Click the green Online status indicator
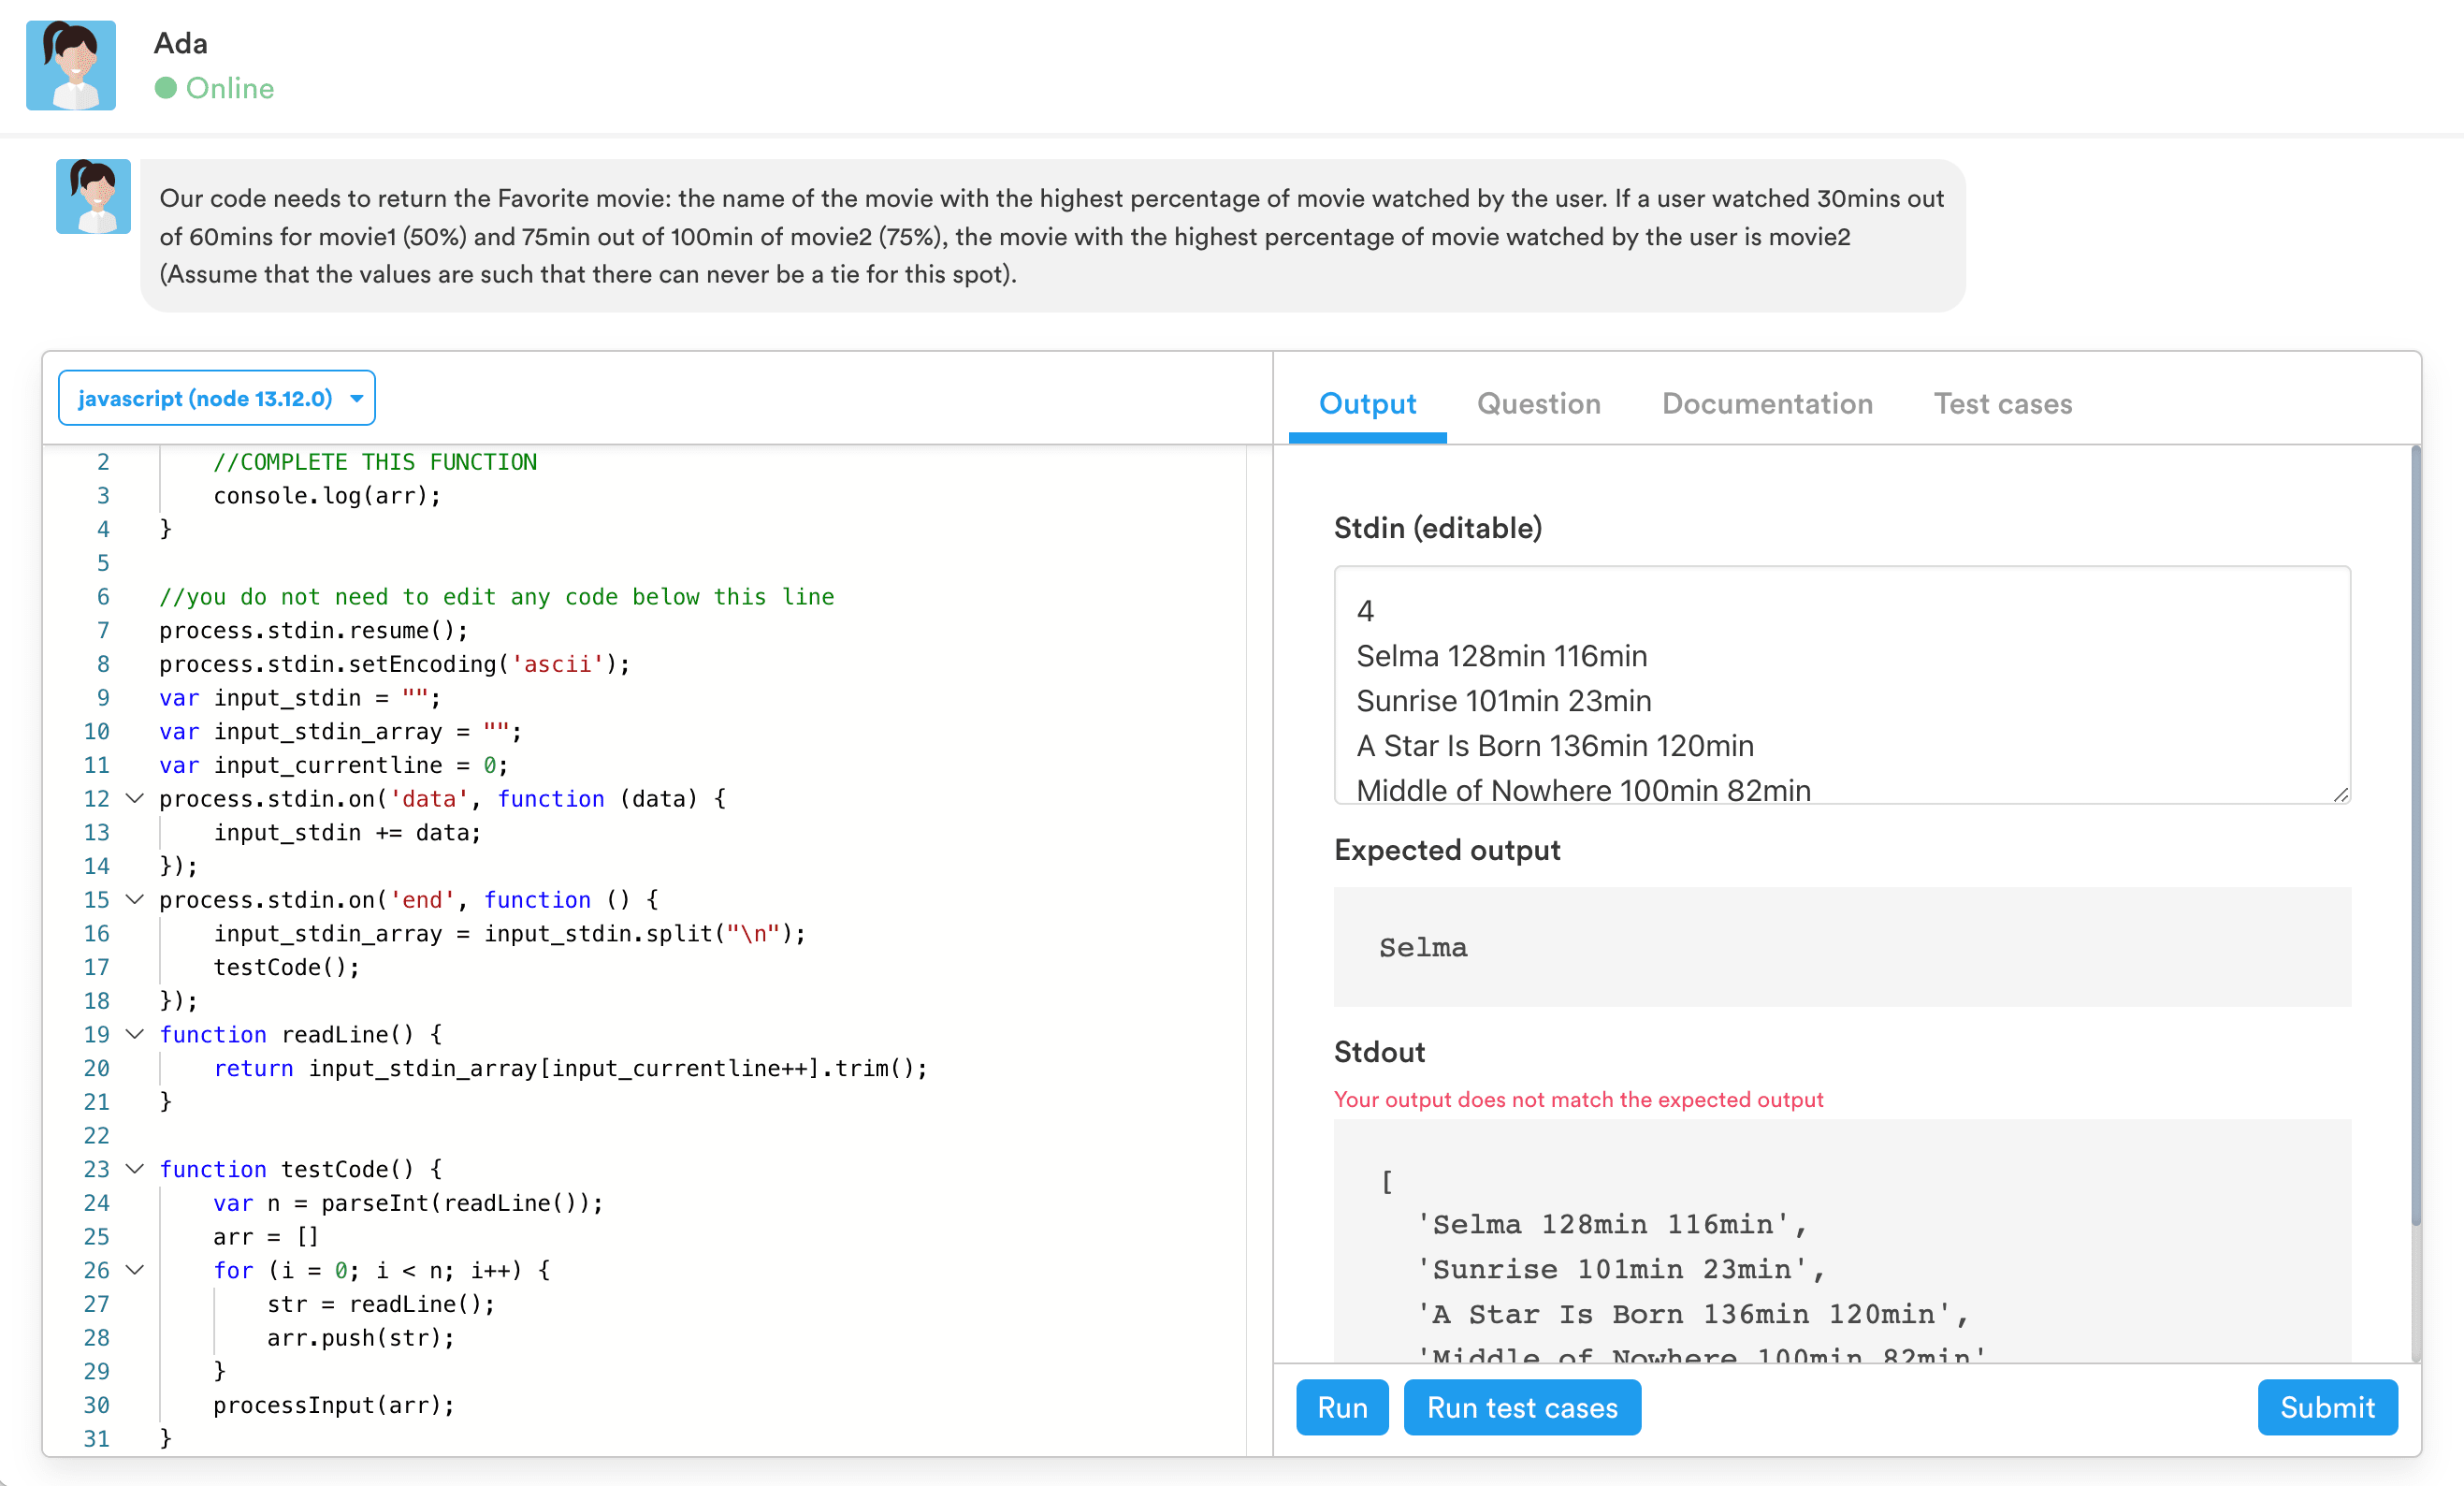This screenshot has height=1486, width=2464. click(167, 88)
